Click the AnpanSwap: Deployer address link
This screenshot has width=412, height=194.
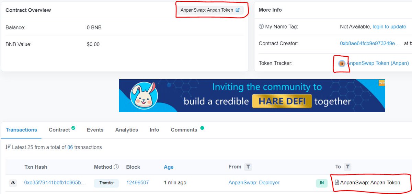(x=254, y=183)
